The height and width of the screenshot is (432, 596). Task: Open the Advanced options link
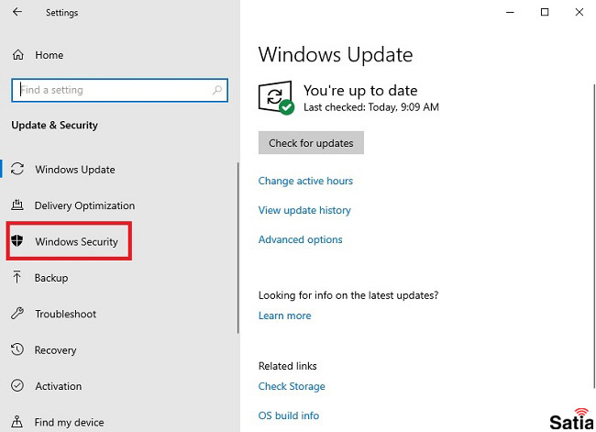[300, 239]
